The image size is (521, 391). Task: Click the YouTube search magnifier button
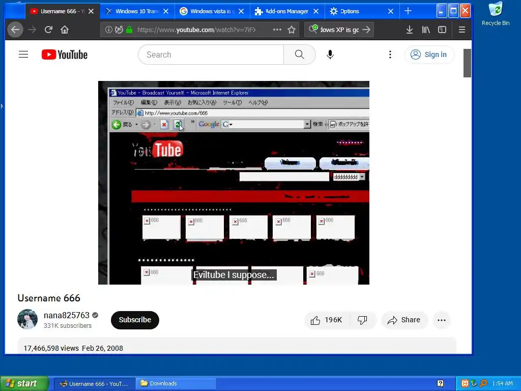click(x=299, y=54)
